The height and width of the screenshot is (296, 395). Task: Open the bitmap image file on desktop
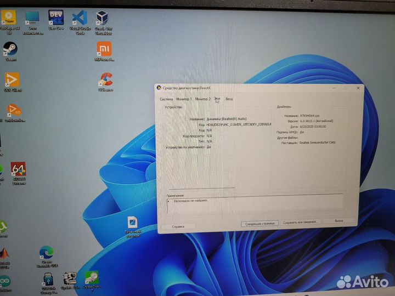pos(132,223)
